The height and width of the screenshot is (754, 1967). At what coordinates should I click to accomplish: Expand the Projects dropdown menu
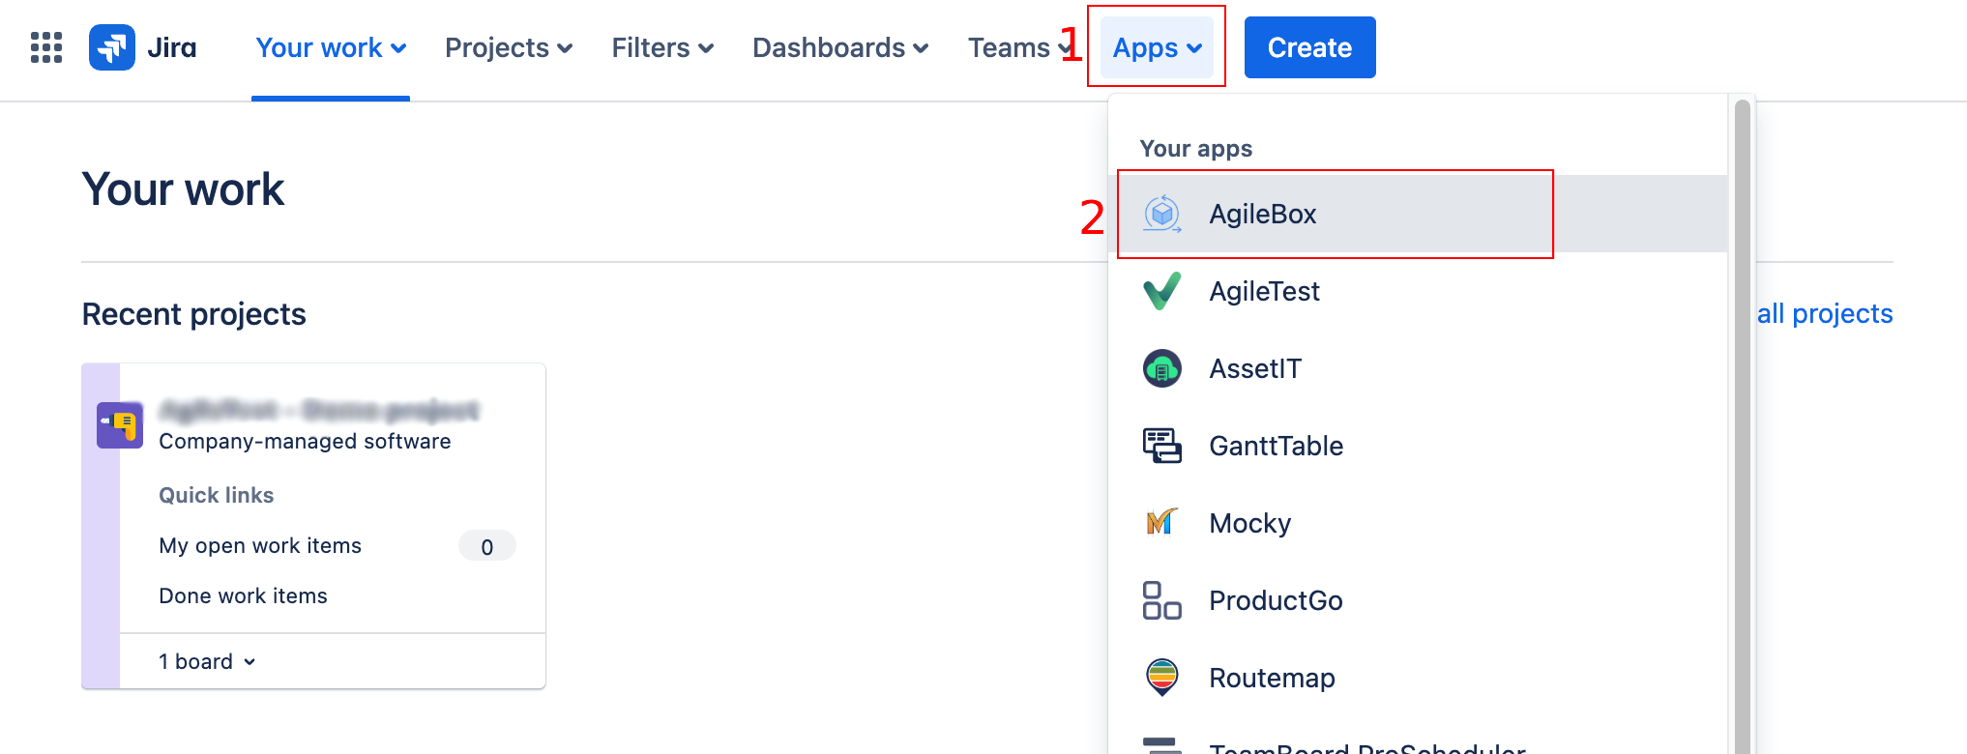pyautogui.click(x=509, y=47)
